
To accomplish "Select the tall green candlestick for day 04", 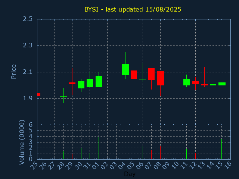I will point(125,70).
